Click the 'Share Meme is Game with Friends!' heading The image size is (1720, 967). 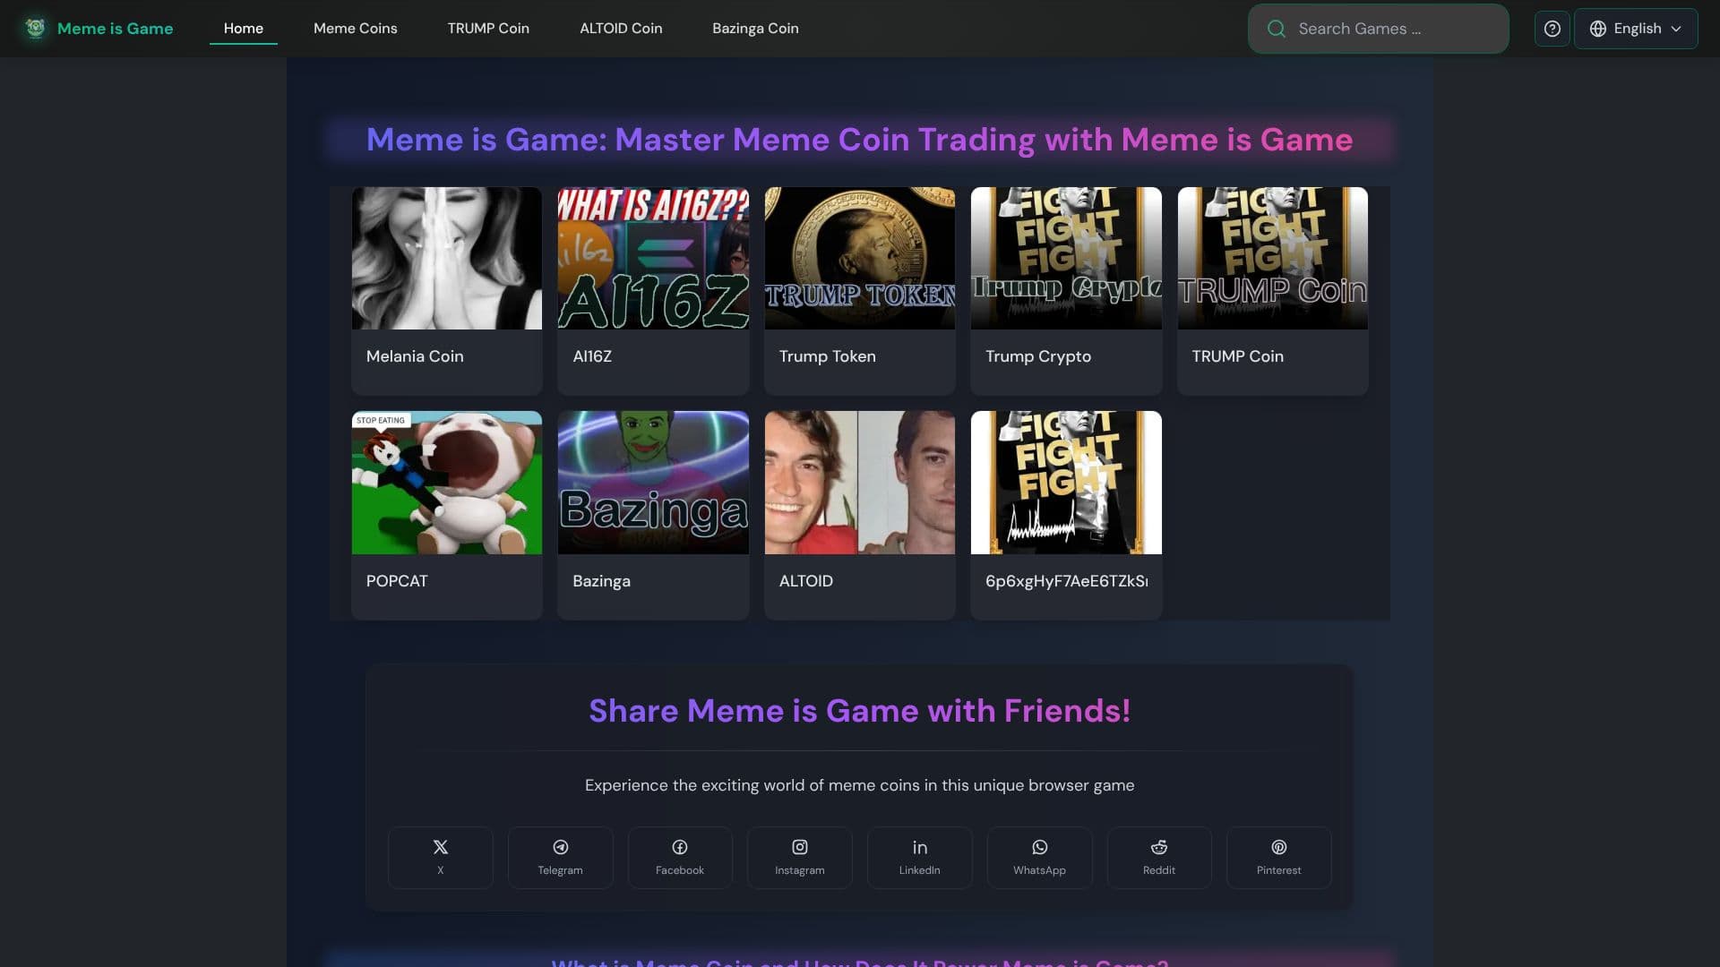[x=860, y=711]
